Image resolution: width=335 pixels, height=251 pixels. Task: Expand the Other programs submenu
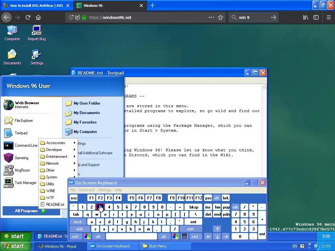(58, 170)
